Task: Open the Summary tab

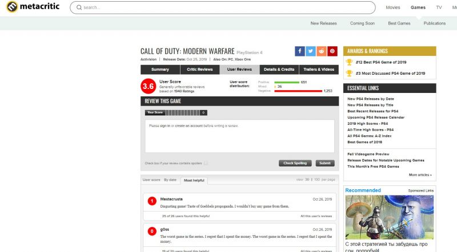Action: coord(160,70)
